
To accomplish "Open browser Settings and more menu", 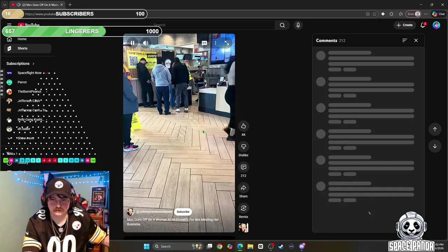I will (426, 14).
